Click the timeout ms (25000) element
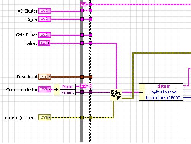Viewport: 191px width, 144px height. 164,98
